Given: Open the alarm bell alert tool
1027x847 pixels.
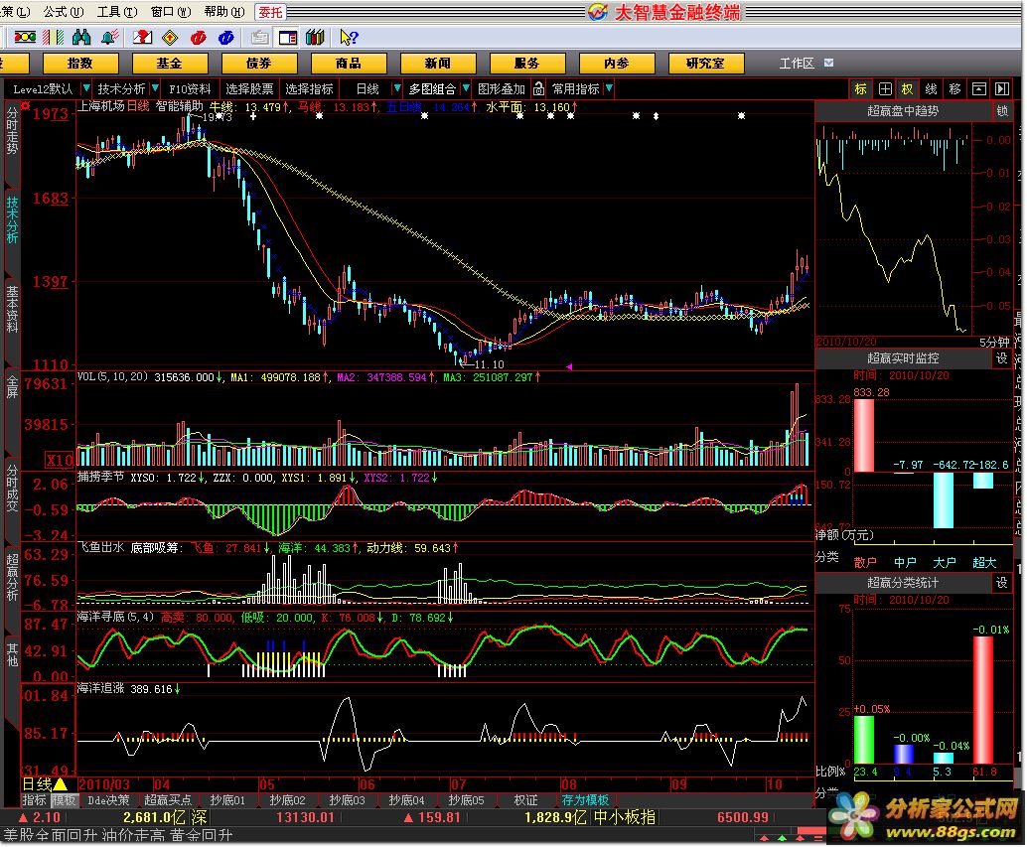Looking at the screenshot, I should (109, 38).
